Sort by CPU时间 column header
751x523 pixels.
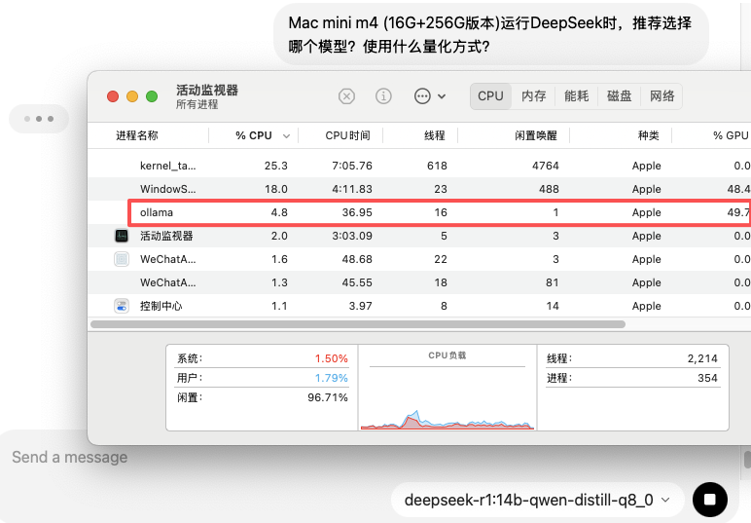347,135
